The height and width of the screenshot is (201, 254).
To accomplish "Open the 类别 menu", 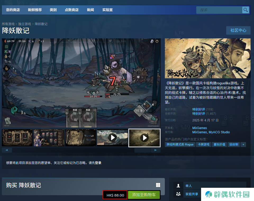I will click(53, 10).
